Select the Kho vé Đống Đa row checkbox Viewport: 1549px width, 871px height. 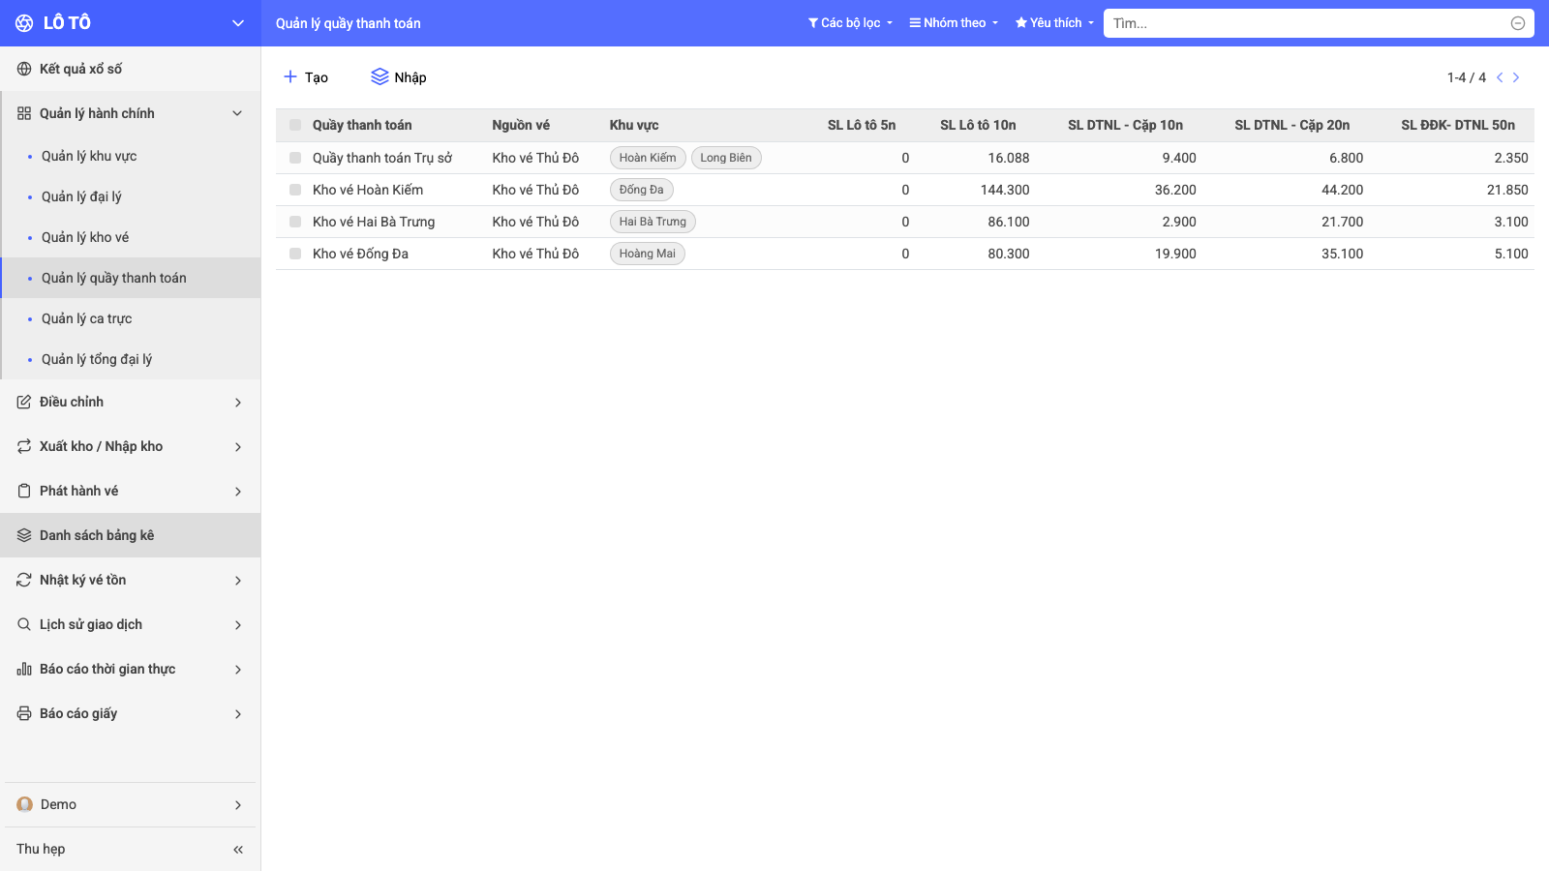tap(295, 254)
